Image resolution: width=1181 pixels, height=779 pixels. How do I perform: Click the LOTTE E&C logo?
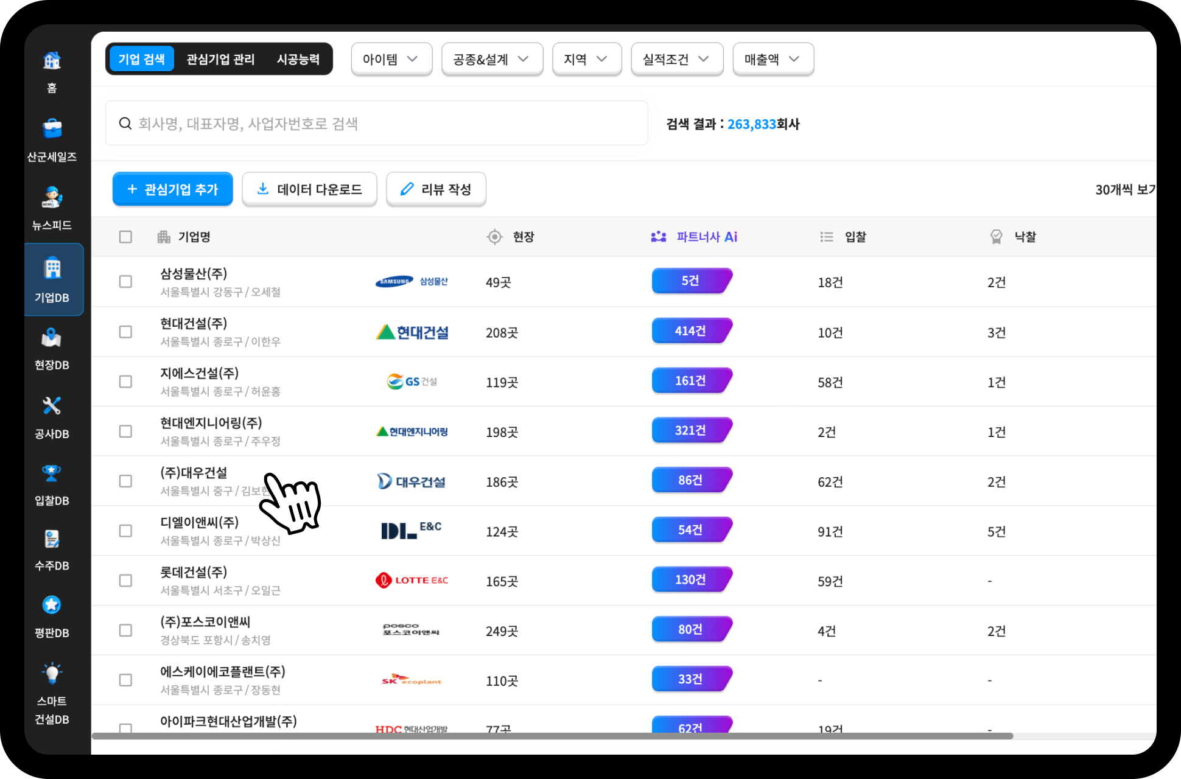pos(412,580)
